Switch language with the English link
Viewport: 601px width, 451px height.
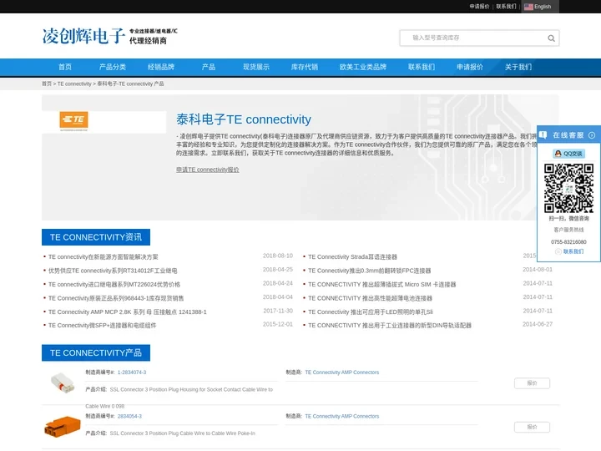tap(543, 7)
